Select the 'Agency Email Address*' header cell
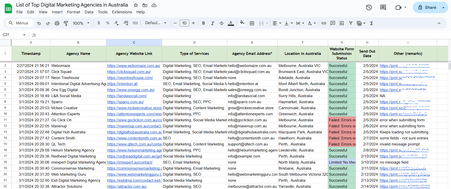The height and width of the screenshot is (189, 451). (x=252, y=54)
